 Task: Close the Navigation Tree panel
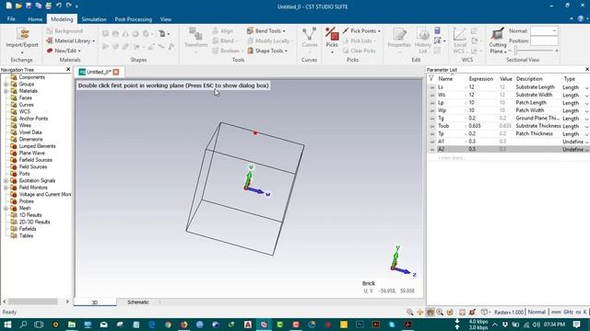pyautogui.click(x=68, y=70)
